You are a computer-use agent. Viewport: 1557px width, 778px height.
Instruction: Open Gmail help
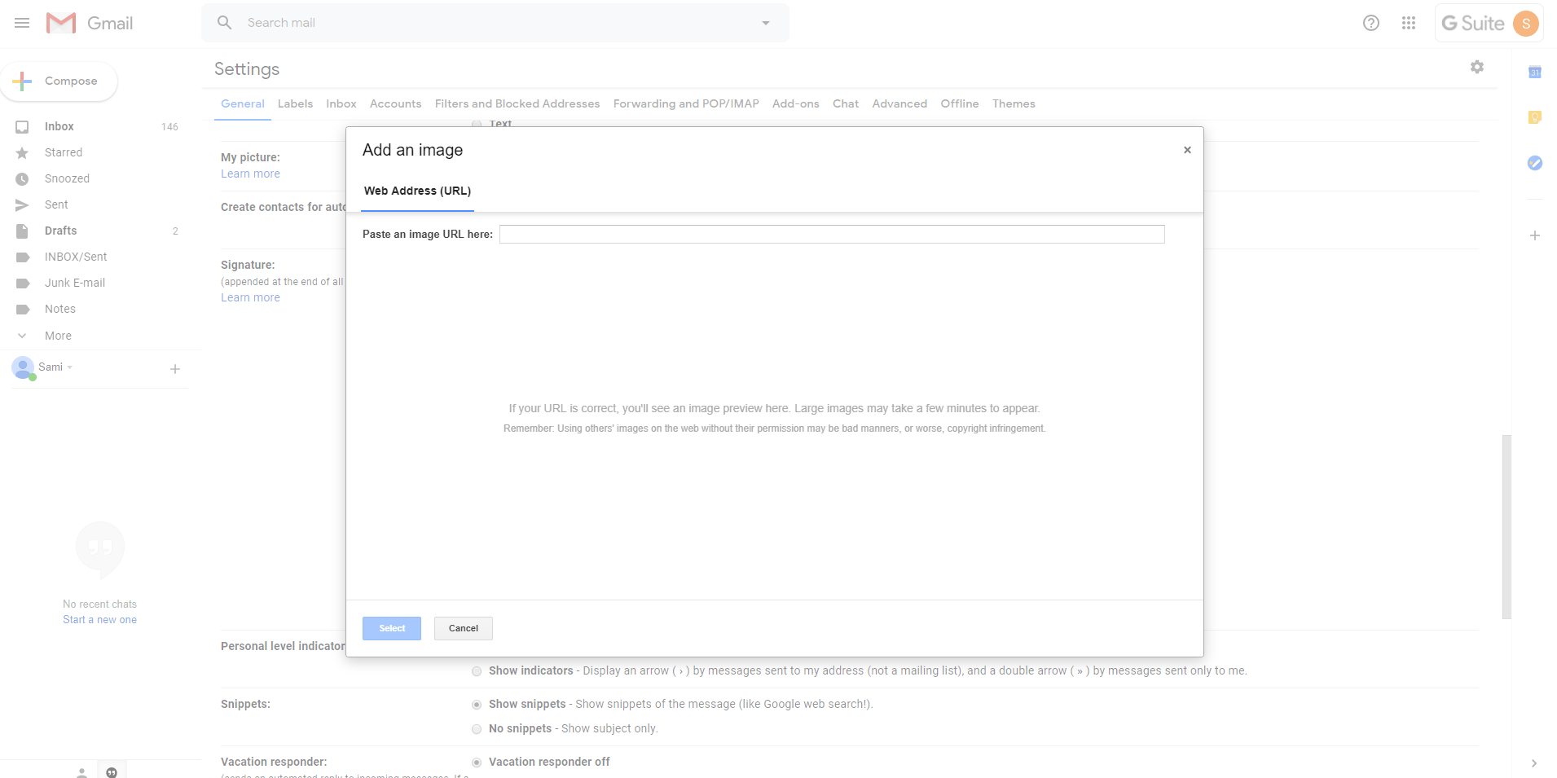(x=1370, y=23)
